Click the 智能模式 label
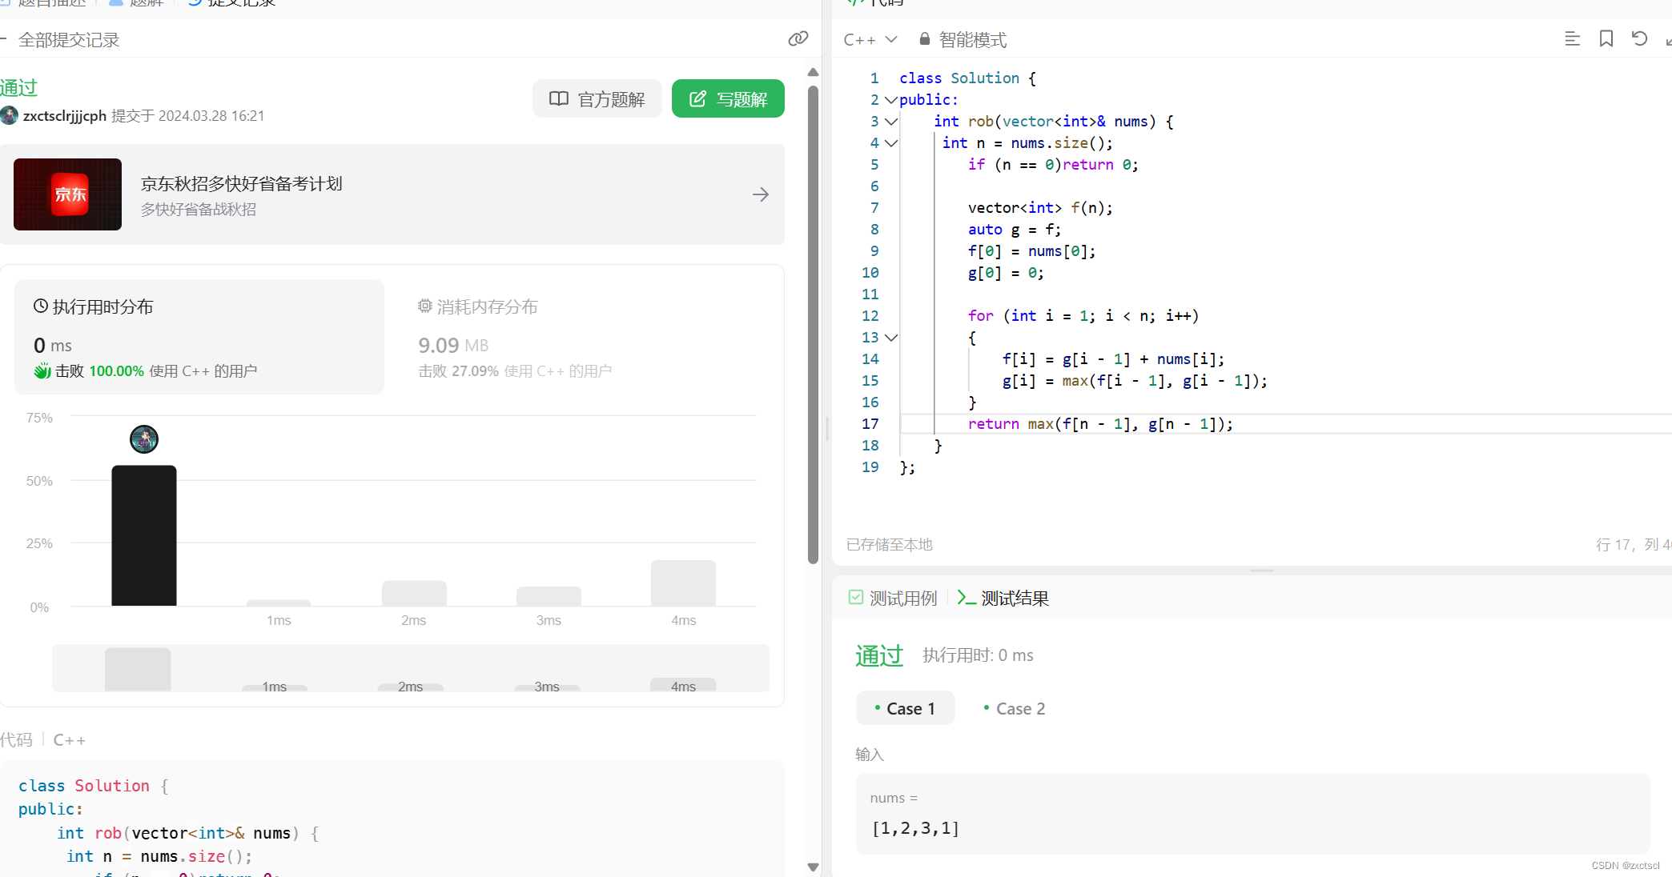The height and width of the screenshot is (877, 1672). coord(972,39)
